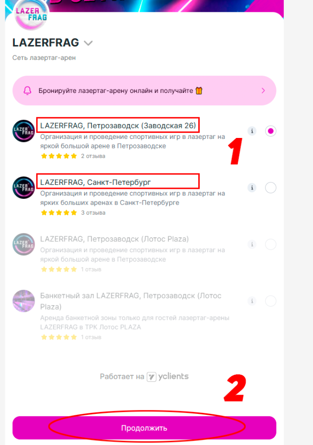This screenshot has width=313, height=445.
Task: Open info for Петрозаводск Заводская 26 location
Action: pyautogui.click(x=252, y=131)
